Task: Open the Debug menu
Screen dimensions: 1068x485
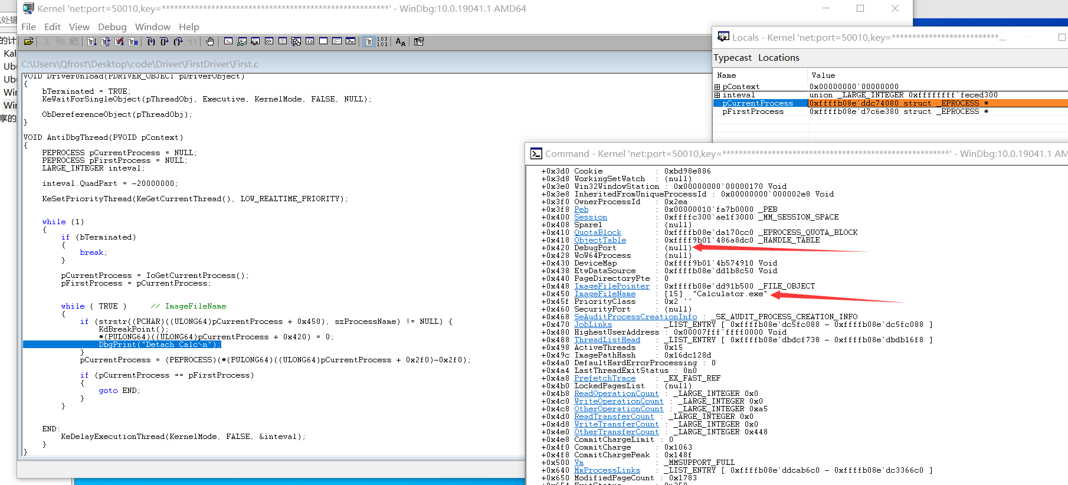Action: pos(112,27)
